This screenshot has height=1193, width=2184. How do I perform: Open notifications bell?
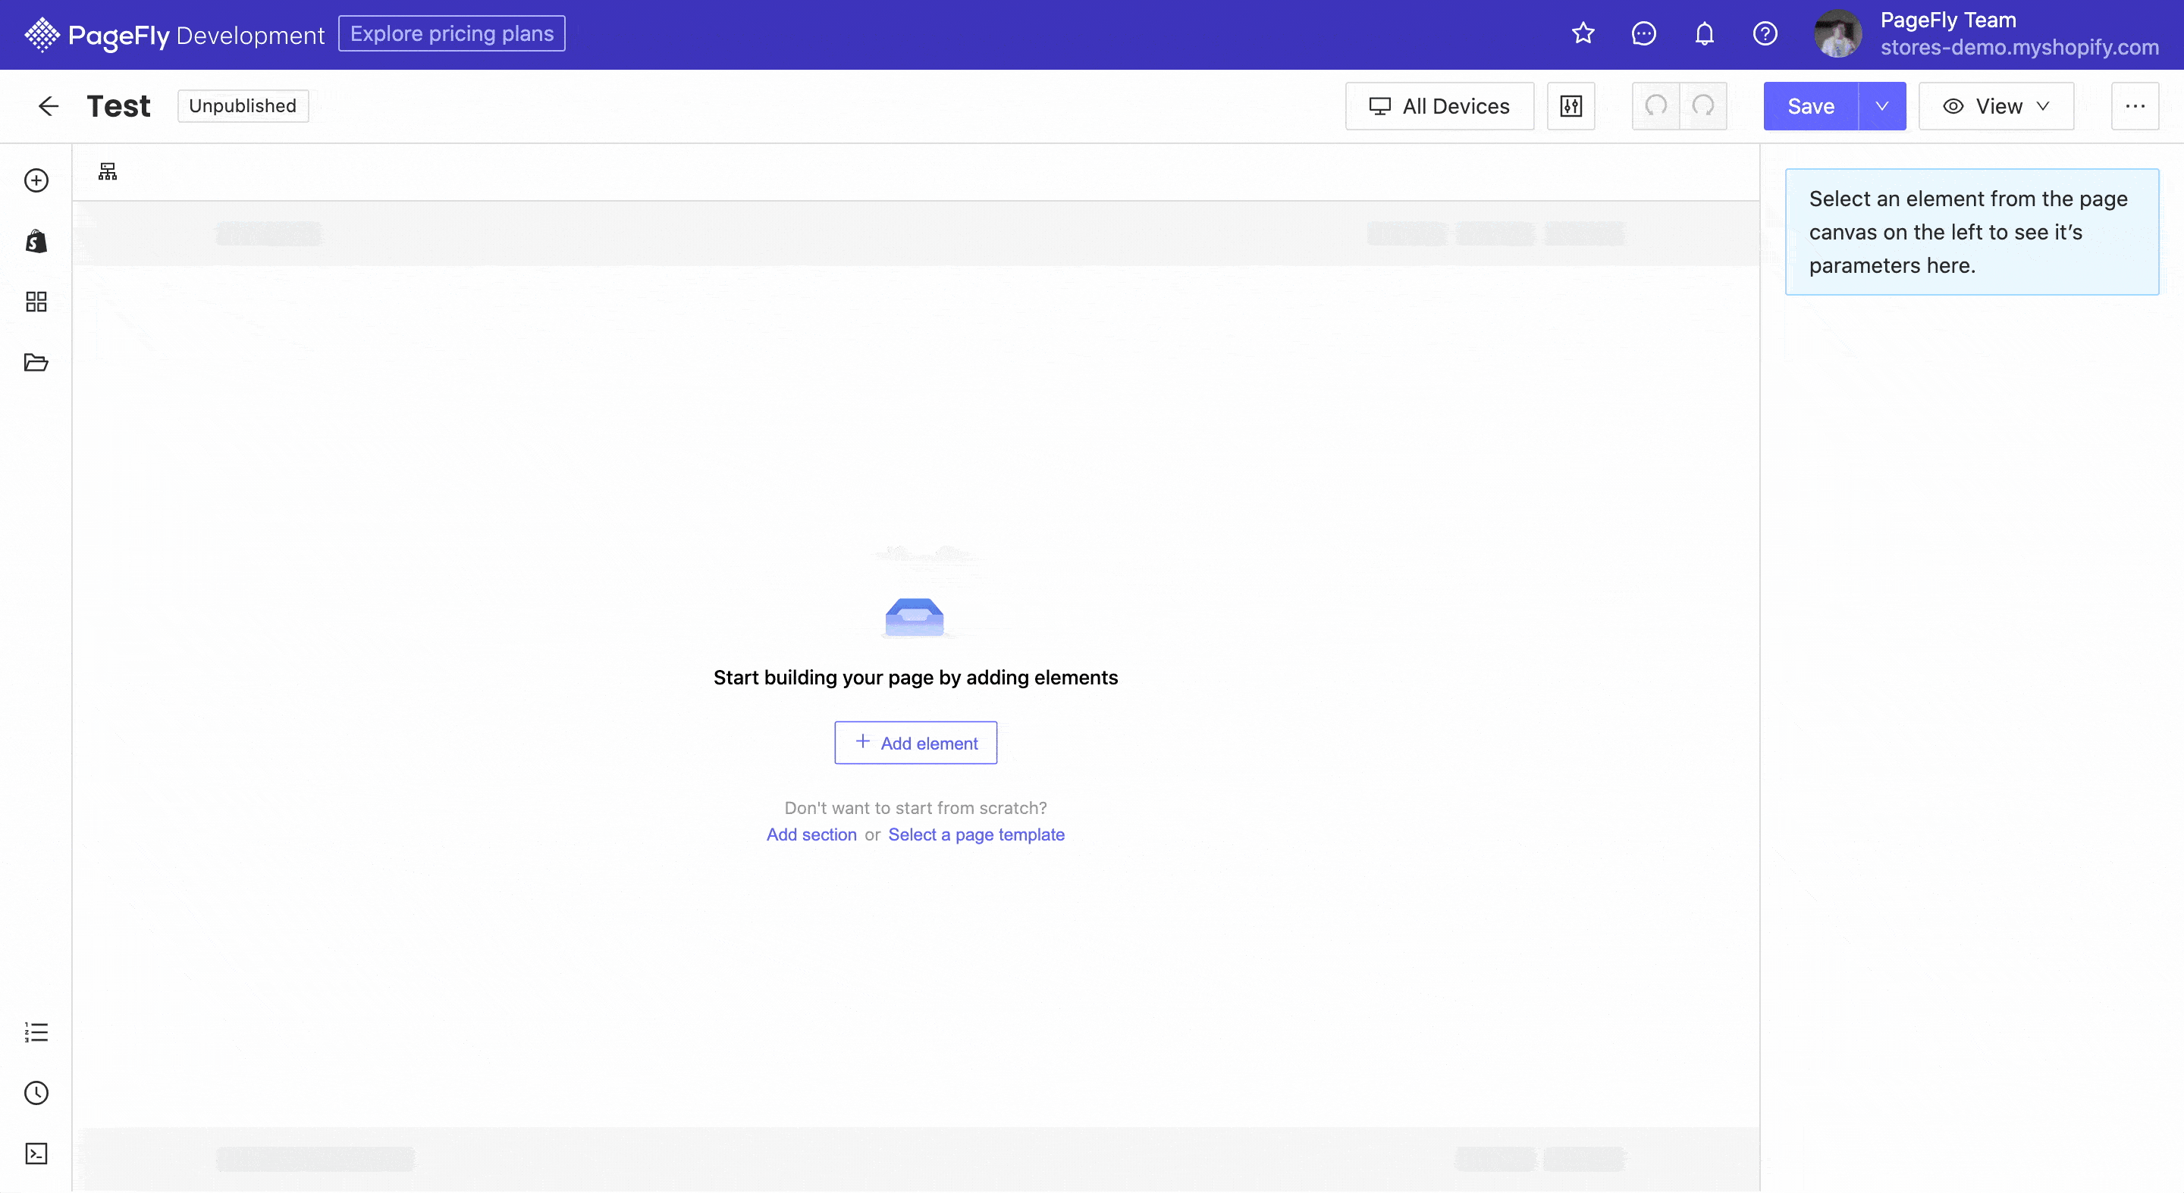click(x=1704, y=34)
